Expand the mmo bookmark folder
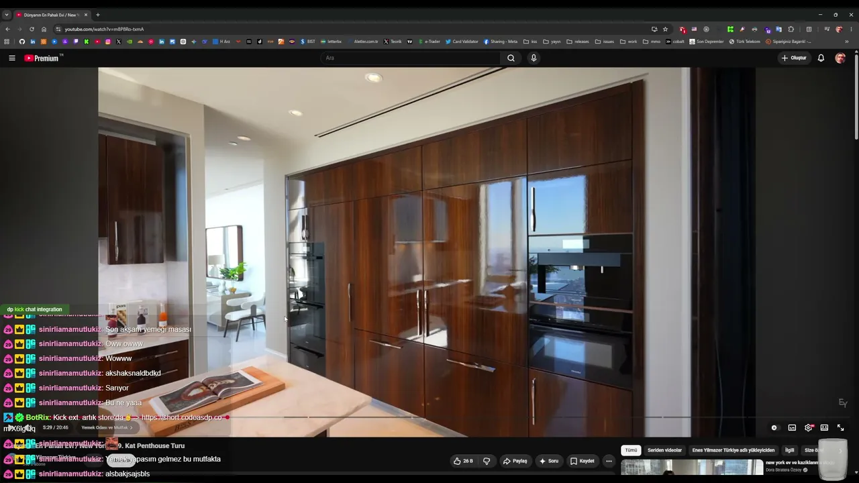 [652, 42]
